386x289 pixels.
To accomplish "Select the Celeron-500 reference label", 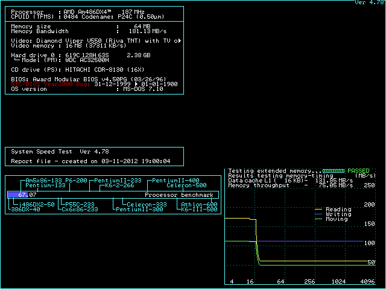I will (x=183, y=185).
